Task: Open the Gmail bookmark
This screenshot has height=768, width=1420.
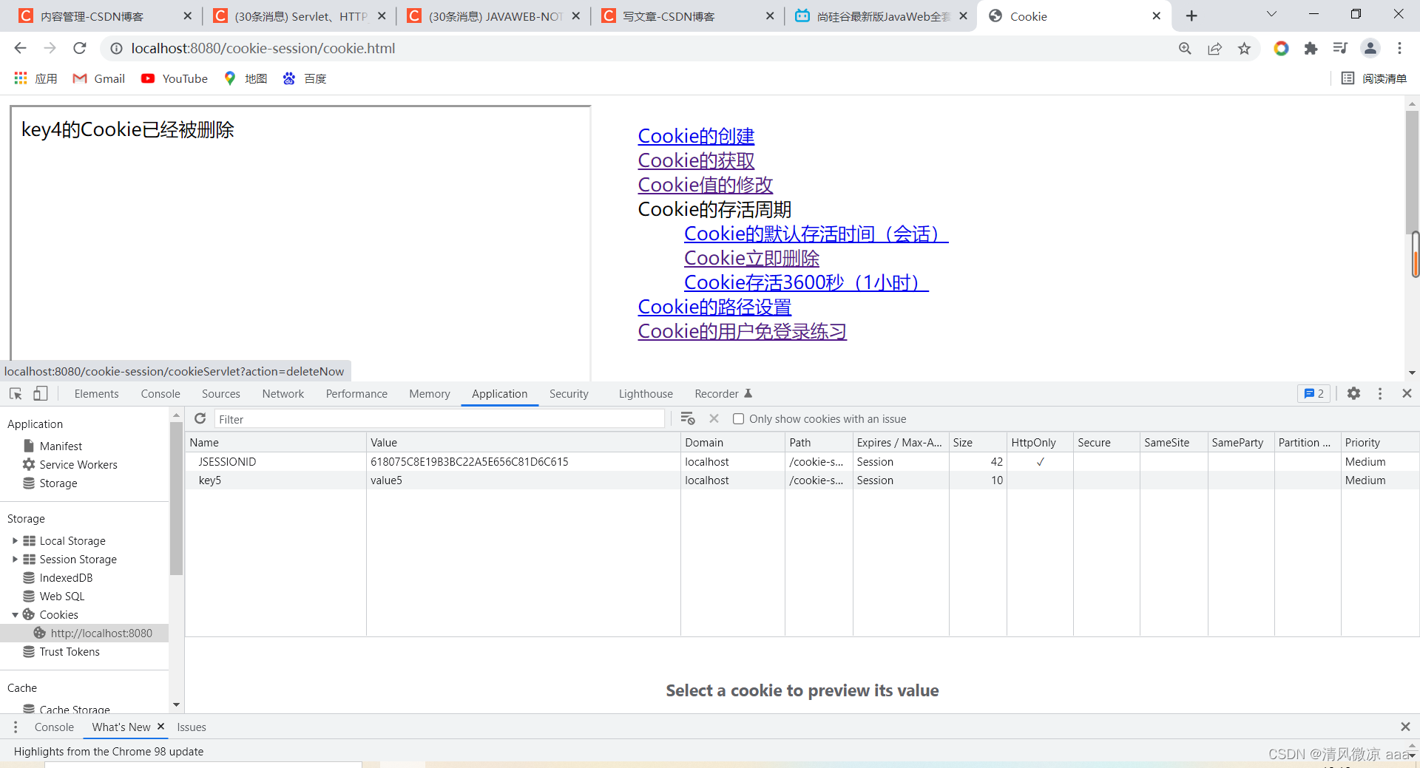Action: pyautogui.click(x=99, y=78)
